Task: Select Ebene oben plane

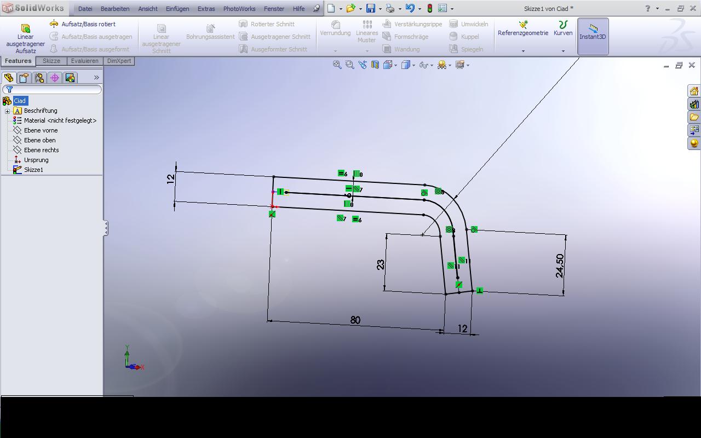Action: pos(39,140)
